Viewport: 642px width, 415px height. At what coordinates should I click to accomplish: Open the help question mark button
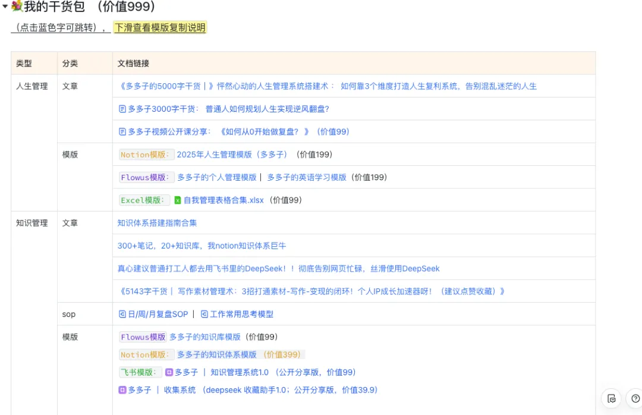pos(635,398)
